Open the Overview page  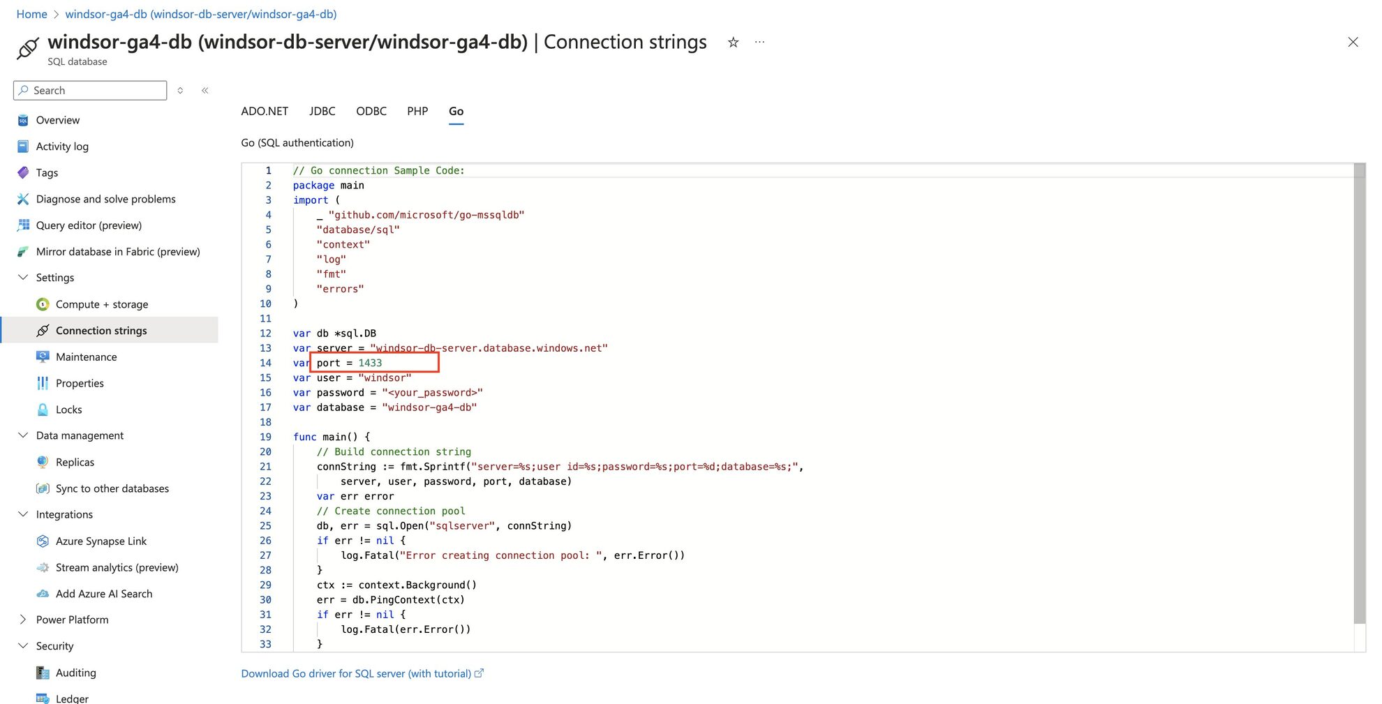(x=58, y=120)
